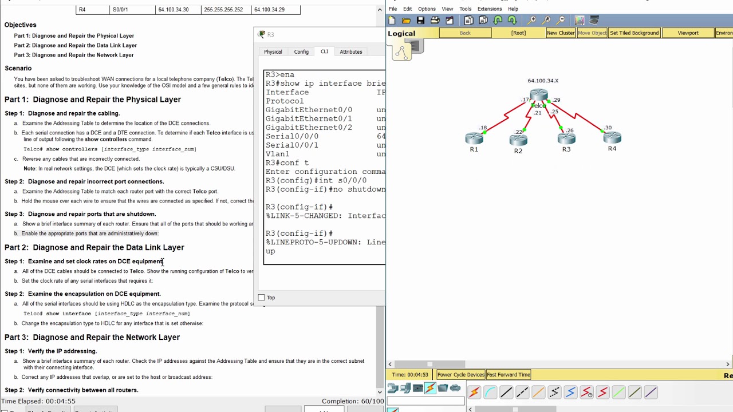733x412 pixels.
Task: Select the CLI tab in R3 window
Action: coord(324,51)
